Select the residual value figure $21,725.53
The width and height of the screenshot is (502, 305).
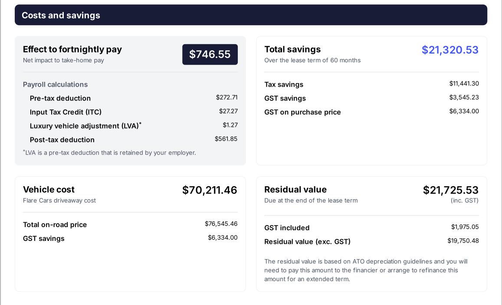tap(450, 190)
